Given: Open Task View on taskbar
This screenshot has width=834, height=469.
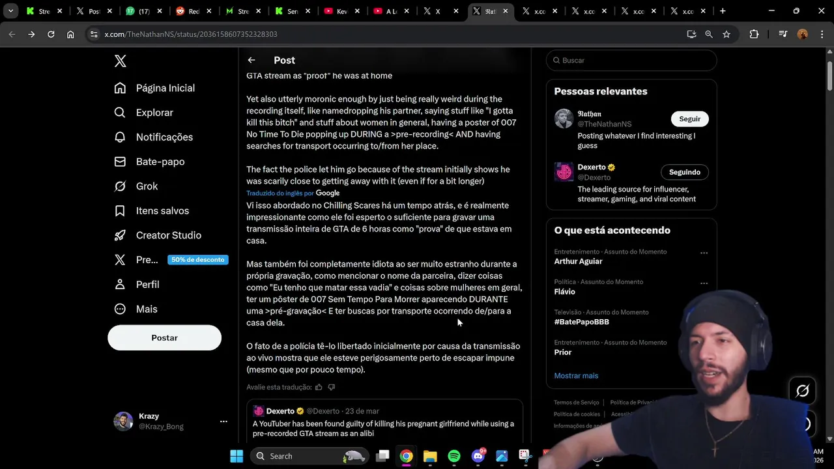Looking at the screenshot, I should (x=382, y=456).
